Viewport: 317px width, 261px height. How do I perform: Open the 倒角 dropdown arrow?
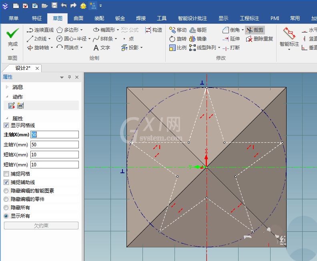click(x=243, y=30)
